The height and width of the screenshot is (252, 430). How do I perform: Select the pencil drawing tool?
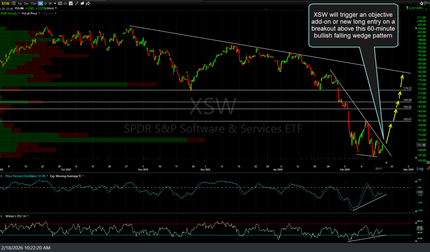click(76, 3)
